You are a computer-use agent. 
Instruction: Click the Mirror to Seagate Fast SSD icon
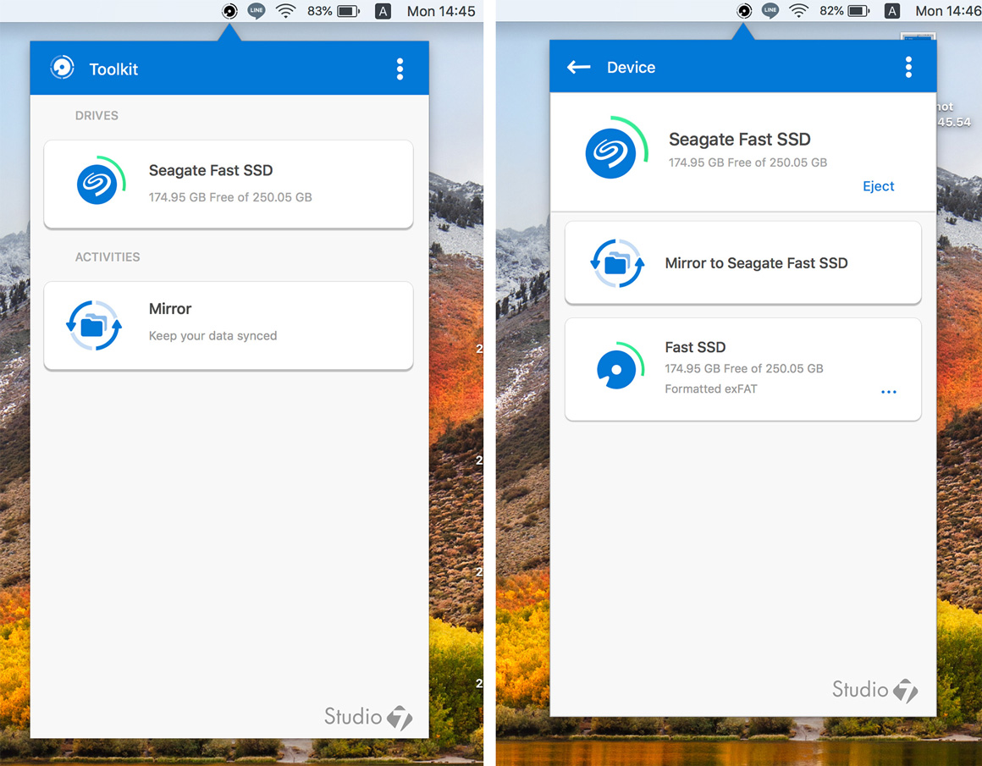[x=617, y=263]
